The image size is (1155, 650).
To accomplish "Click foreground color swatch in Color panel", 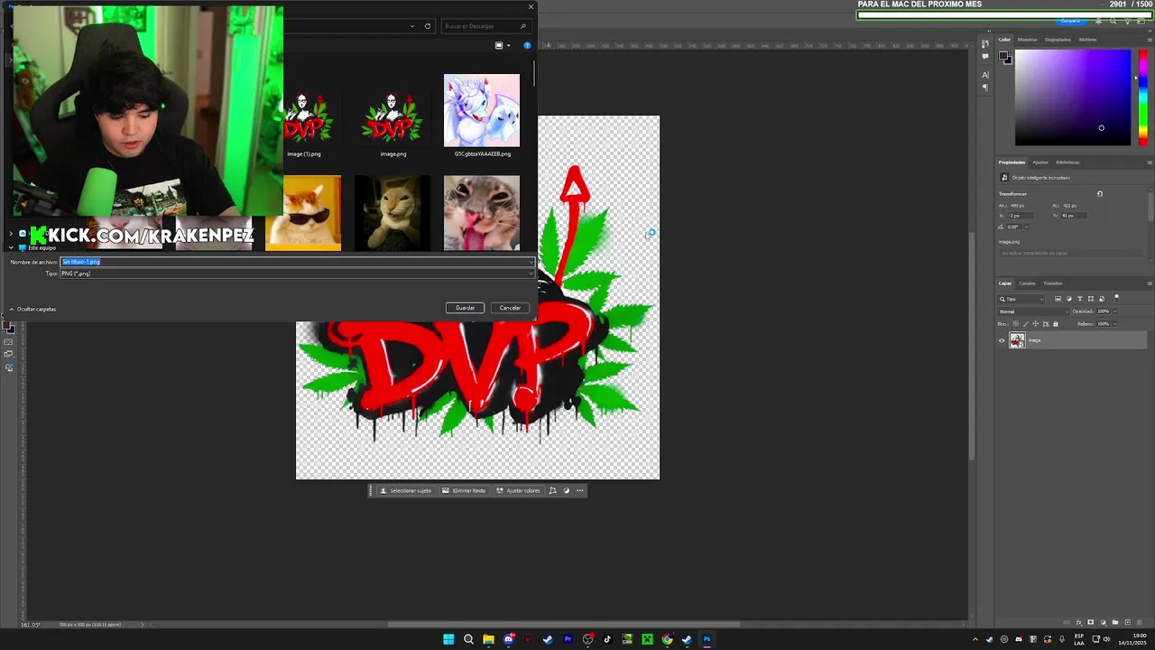I will [x=1003, y=57].
